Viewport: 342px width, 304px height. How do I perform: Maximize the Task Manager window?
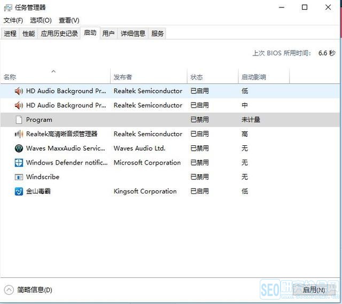tap(305, 7)
